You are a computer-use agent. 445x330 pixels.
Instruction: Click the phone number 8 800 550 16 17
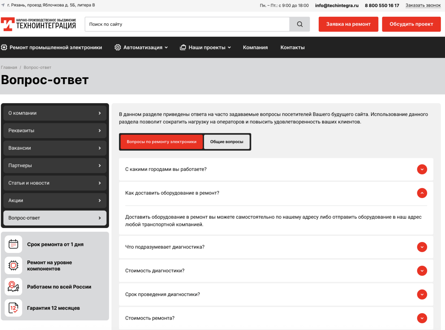pos(382,5)
